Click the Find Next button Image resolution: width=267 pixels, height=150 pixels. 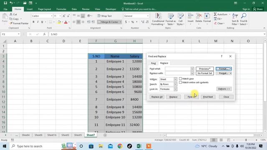coord(208,97)
